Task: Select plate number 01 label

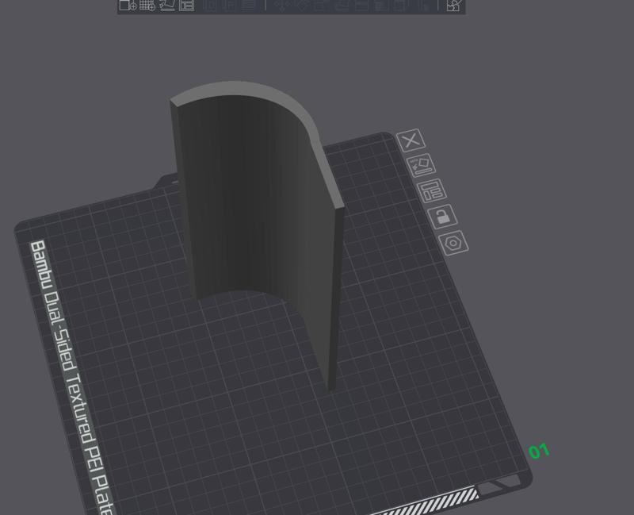Action: (x=542, y=452)
